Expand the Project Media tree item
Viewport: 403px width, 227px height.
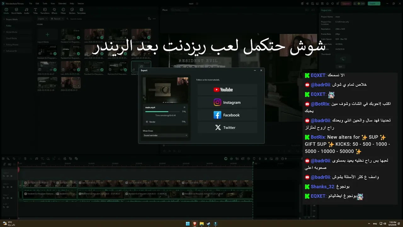4,19
